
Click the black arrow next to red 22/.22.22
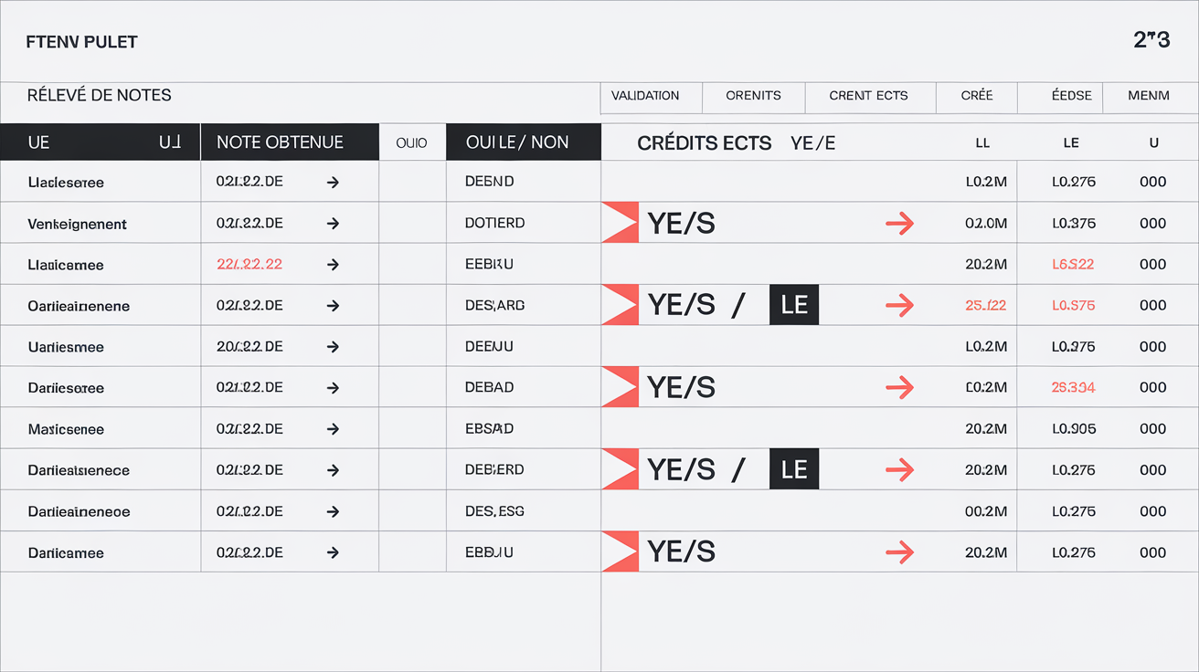coord(333,265)
